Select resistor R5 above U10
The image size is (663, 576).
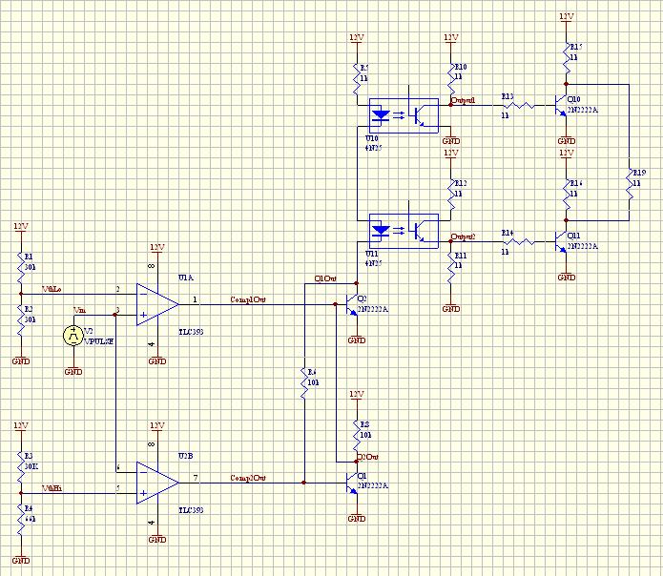click(357, 78)
